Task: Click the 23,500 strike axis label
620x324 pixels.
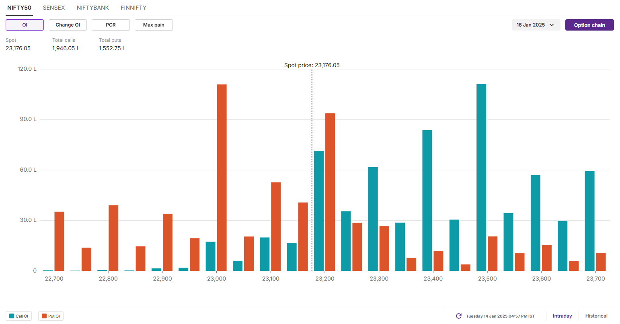Action: coord(487,279)
